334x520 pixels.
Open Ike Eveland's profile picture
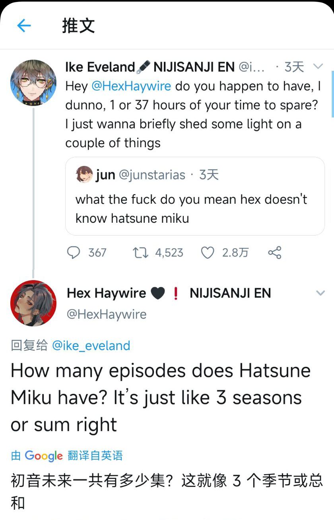33,83
